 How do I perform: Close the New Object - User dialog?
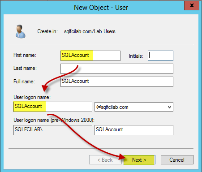pos(192,5)
